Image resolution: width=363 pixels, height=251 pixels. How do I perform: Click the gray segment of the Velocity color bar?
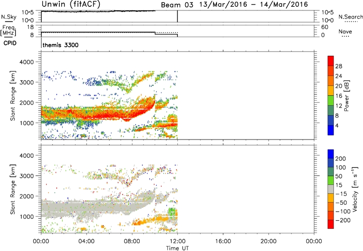tap(331, 189)
